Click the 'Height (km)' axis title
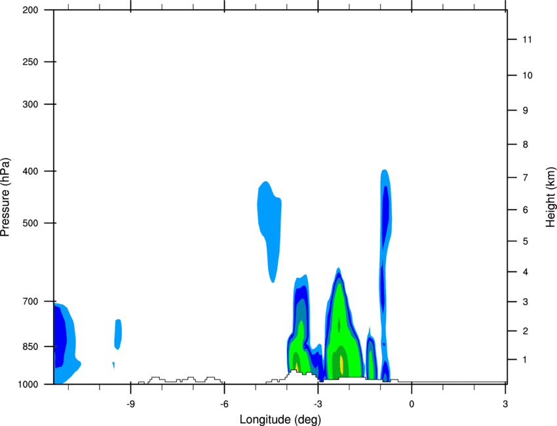The height and width of the screenshot is (426, 557). click(x=550, y=197)
